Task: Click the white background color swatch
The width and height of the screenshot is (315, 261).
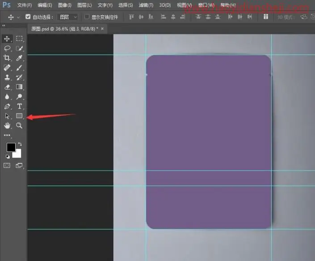Action: coord(18,154)
